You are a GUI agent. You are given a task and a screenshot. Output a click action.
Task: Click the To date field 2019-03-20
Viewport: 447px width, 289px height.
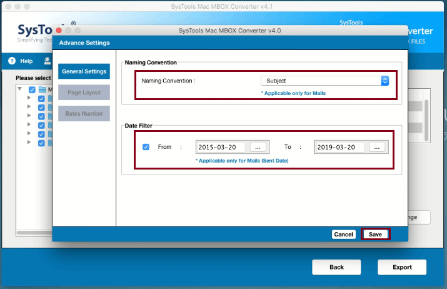[339, 147]
